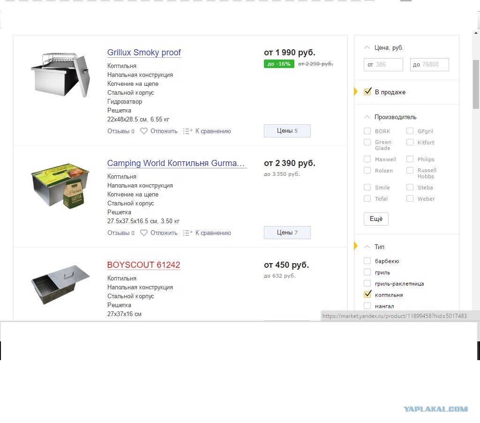Click the maximum price 'до' input field
The height and width of the screenshot is (423, 480).
pyautogui.click(x=429, y=65)
